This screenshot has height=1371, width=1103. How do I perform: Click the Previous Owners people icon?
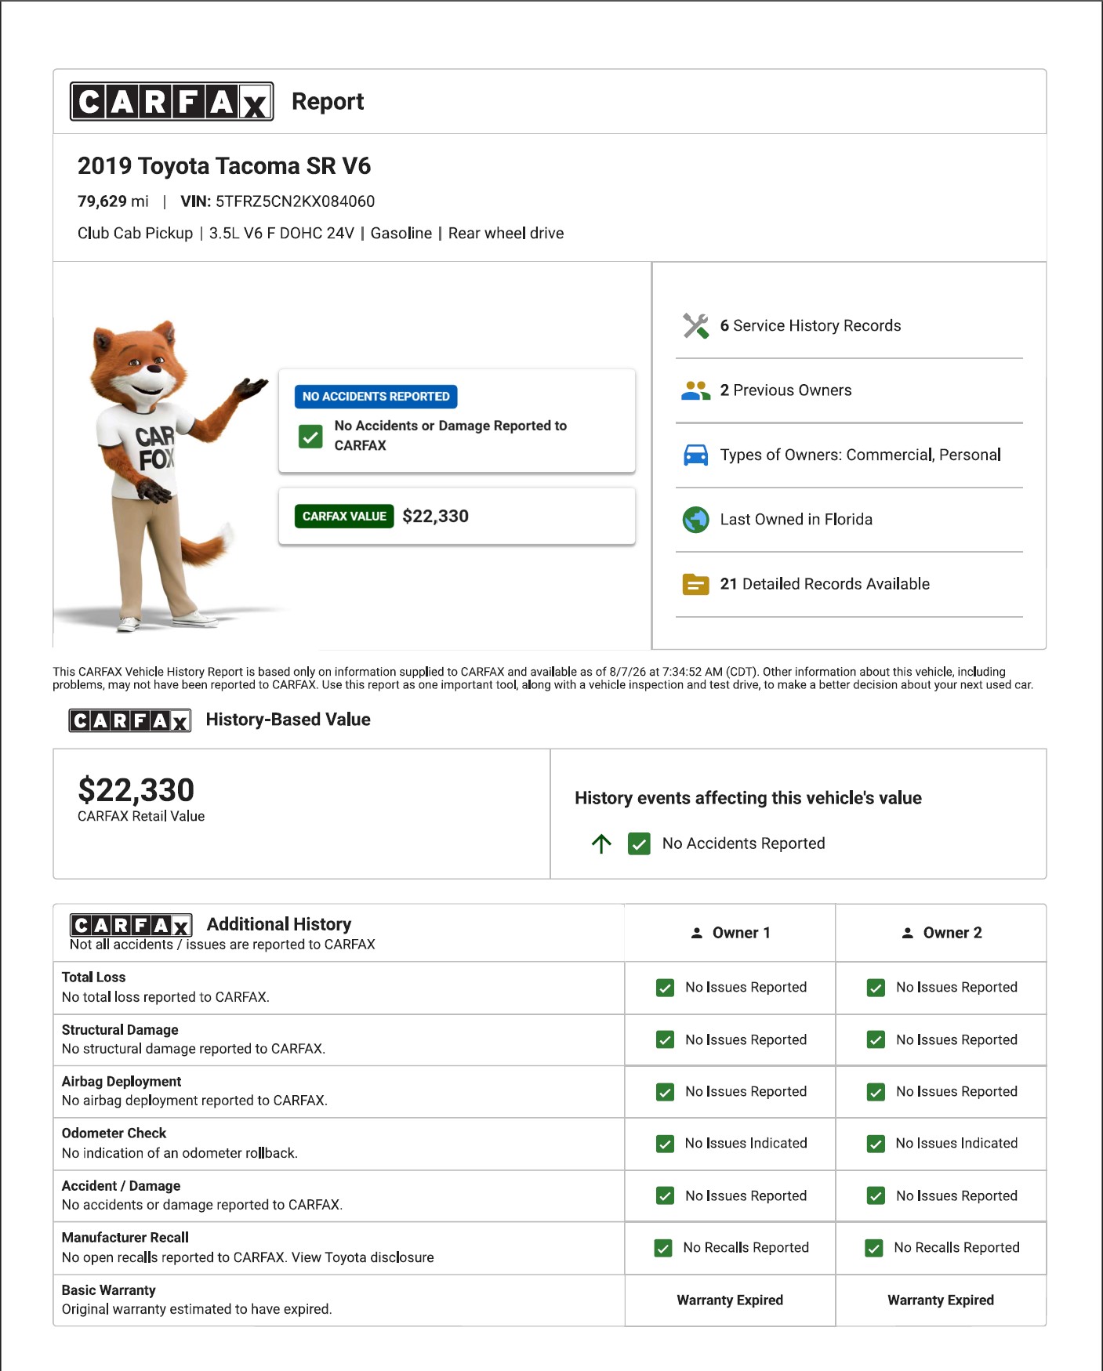(x=695, y=390)
